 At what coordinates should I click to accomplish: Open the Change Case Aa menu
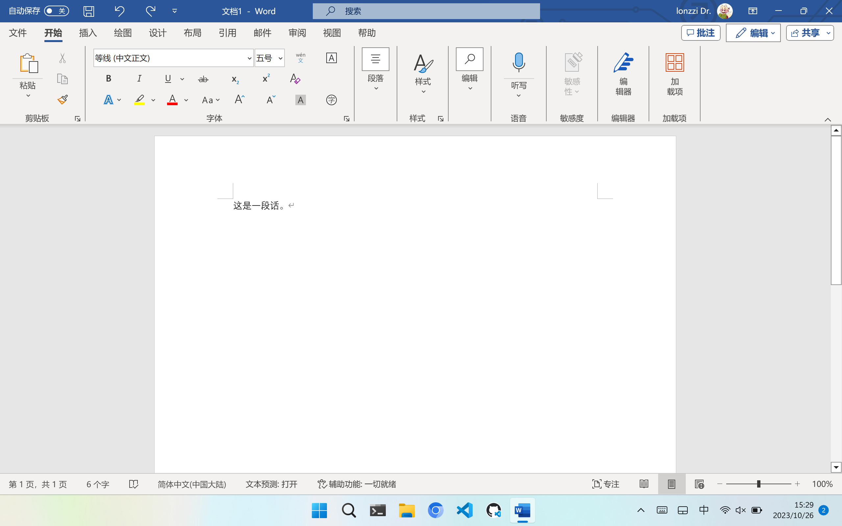point(211,100)
